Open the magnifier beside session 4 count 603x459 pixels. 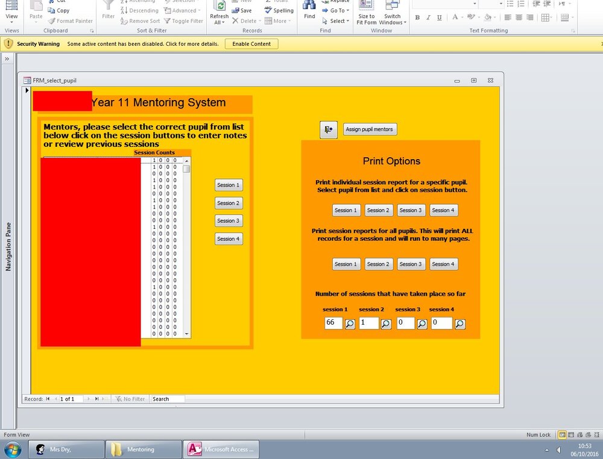tap(459, 324)
